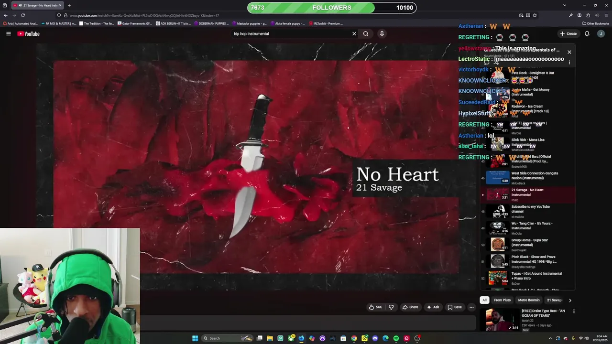Image resolution: width=612 pixels, height=344 pixels.
Task: Open the browser application menu
Action: tap(606, 15)
